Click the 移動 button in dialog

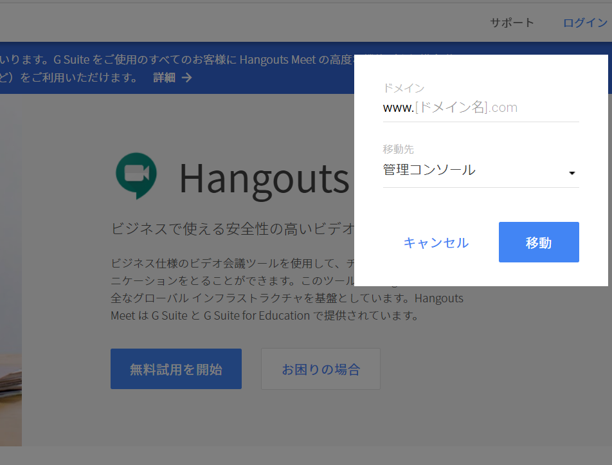[x=539, y=242]
